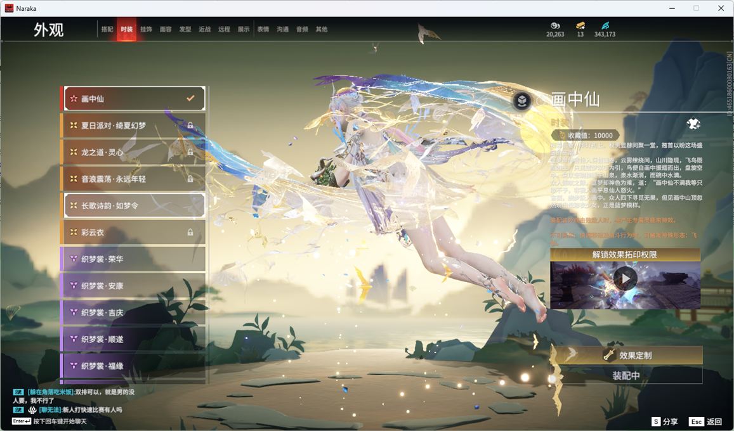
Task: Select the 画中仙 outfit row
Action: click(133, 99)
